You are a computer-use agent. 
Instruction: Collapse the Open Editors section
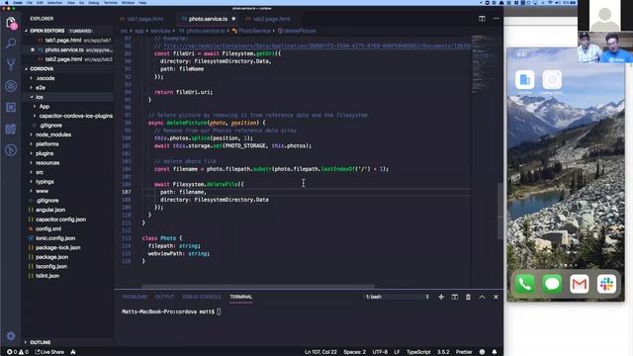46,31
